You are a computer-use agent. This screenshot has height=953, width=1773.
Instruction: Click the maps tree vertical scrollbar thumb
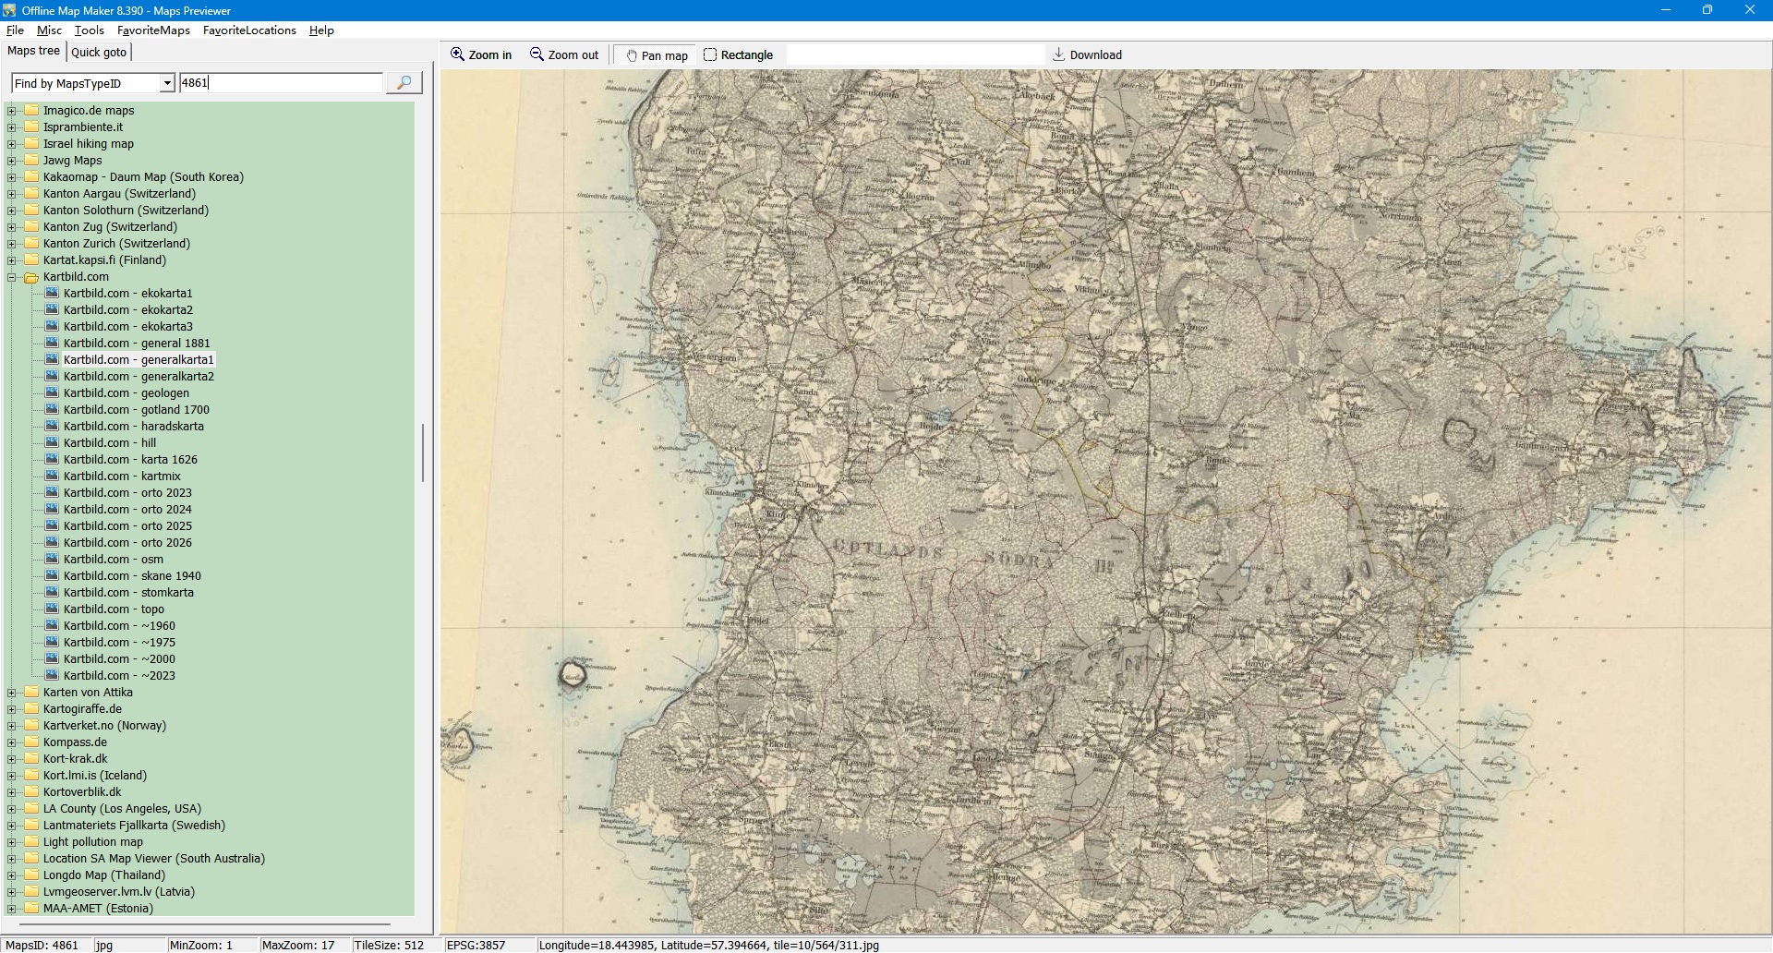tap(423, 452)
